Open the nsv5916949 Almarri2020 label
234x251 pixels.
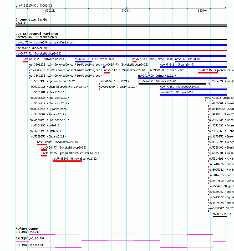coord(118,87)
